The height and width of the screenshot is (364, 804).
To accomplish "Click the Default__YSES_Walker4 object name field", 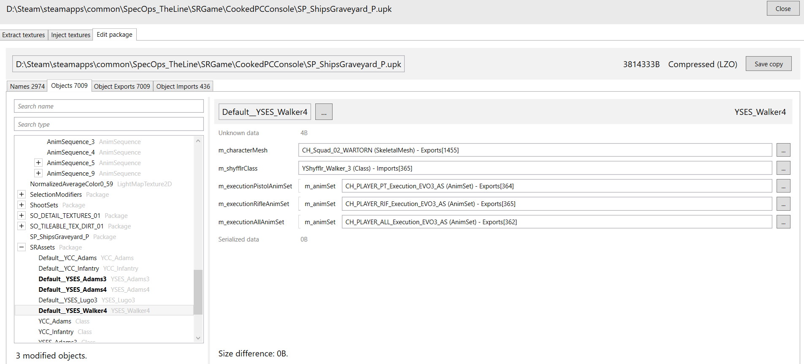I will [265, 112].
